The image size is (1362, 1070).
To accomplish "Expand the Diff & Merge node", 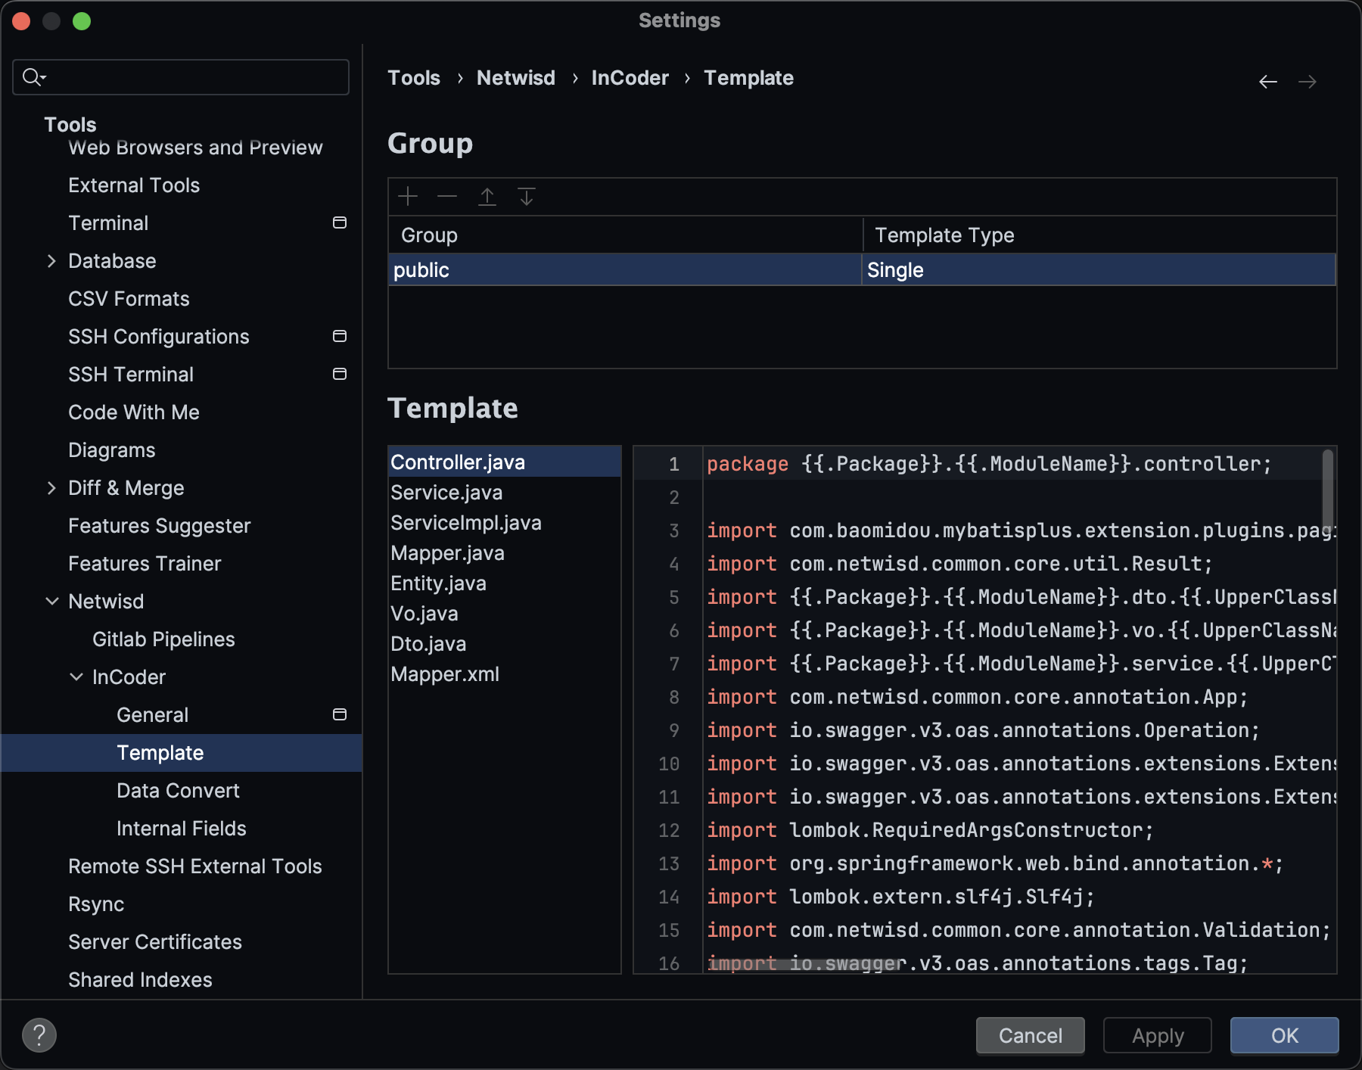I will coord(51,488).
